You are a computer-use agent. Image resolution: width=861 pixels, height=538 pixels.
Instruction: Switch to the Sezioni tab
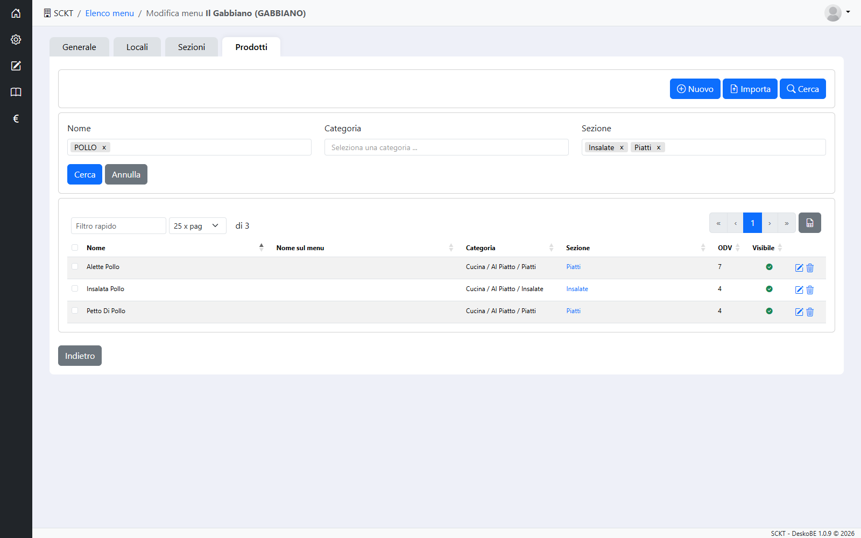(192, 47)
